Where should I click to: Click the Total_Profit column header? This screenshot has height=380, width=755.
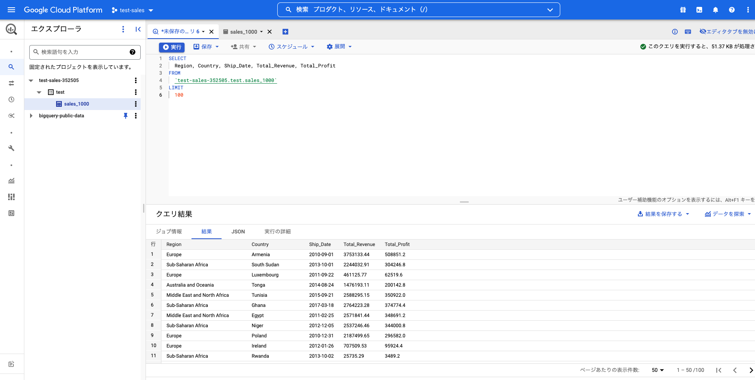point(397,244)
